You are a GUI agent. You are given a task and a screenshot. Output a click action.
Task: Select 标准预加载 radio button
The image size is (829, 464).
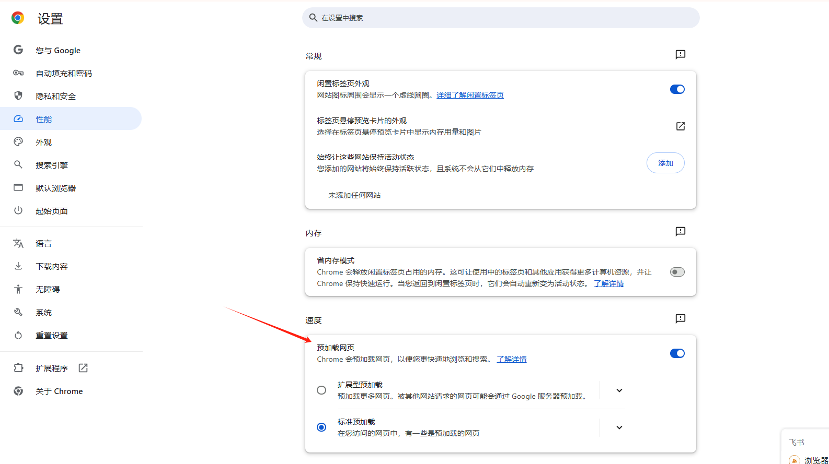point(321,427)
